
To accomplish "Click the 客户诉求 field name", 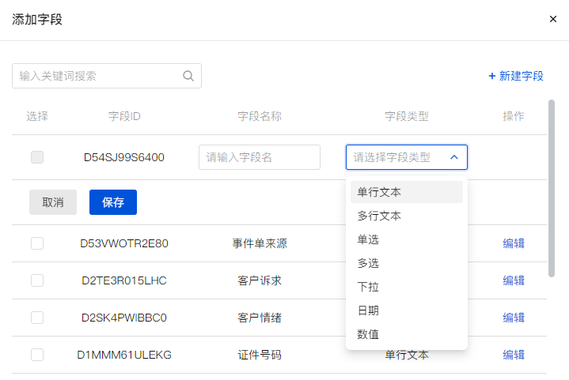I will 260,280.
